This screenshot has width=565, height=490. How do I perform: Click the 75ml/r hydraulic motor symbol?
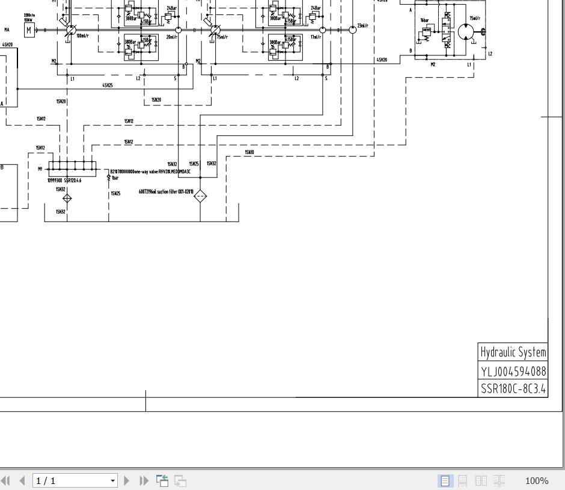click(x=466, y=32)
